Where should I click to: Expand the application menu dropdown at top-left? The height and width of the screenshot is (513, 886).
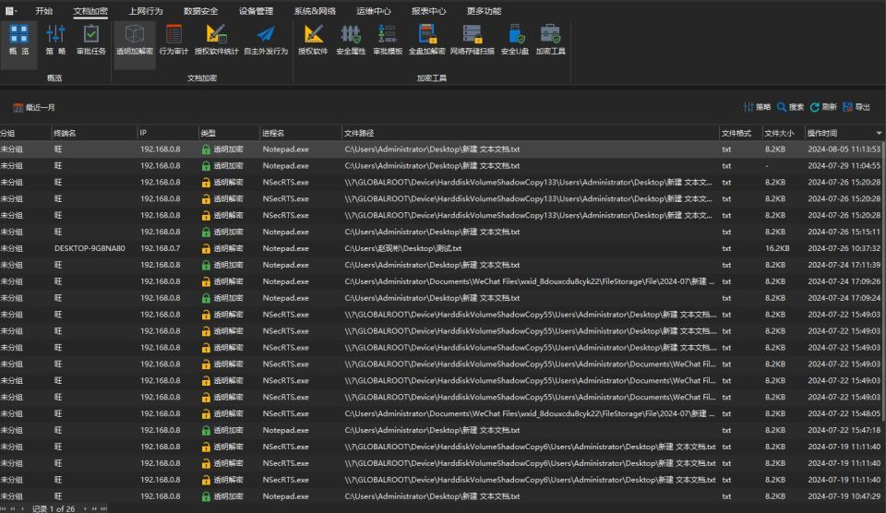coord(11,11)
